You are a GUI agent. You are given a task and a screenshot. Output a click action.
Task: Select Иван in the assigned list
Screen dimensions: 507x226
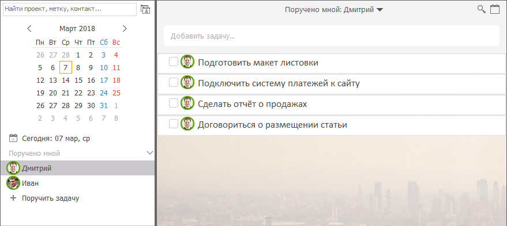coord(78,183)
